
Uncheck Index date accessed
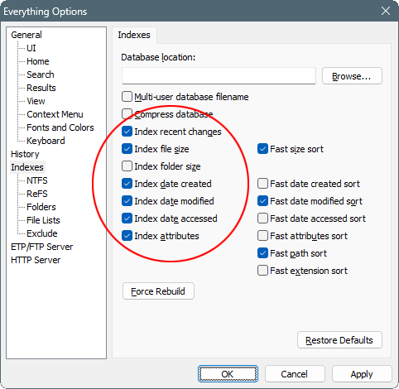[127, 219]
